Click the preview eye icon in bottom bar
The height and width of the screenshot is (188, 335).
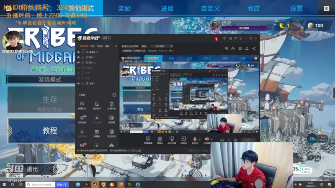(229, 140)
